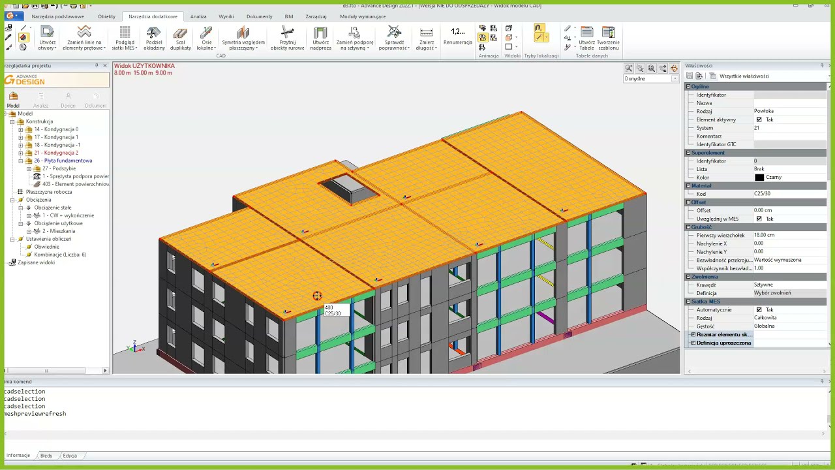This screenshot has width=835, height=470.
Task: Toggle Uwzględnij w MES checkbox
Action: point(759,219)
